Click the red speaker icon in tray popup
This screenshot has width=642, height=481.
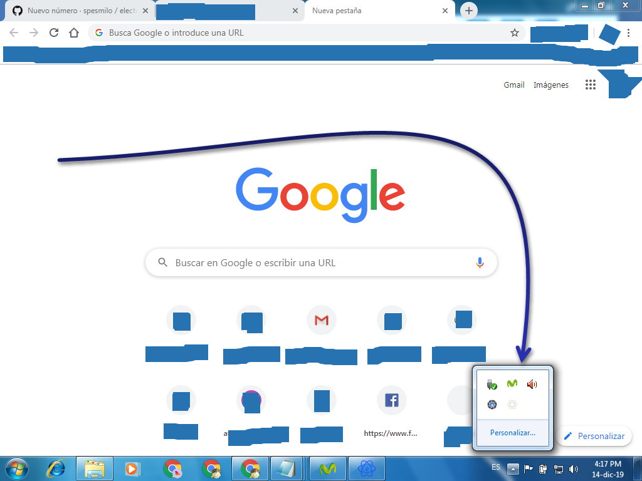coord(532,384)
